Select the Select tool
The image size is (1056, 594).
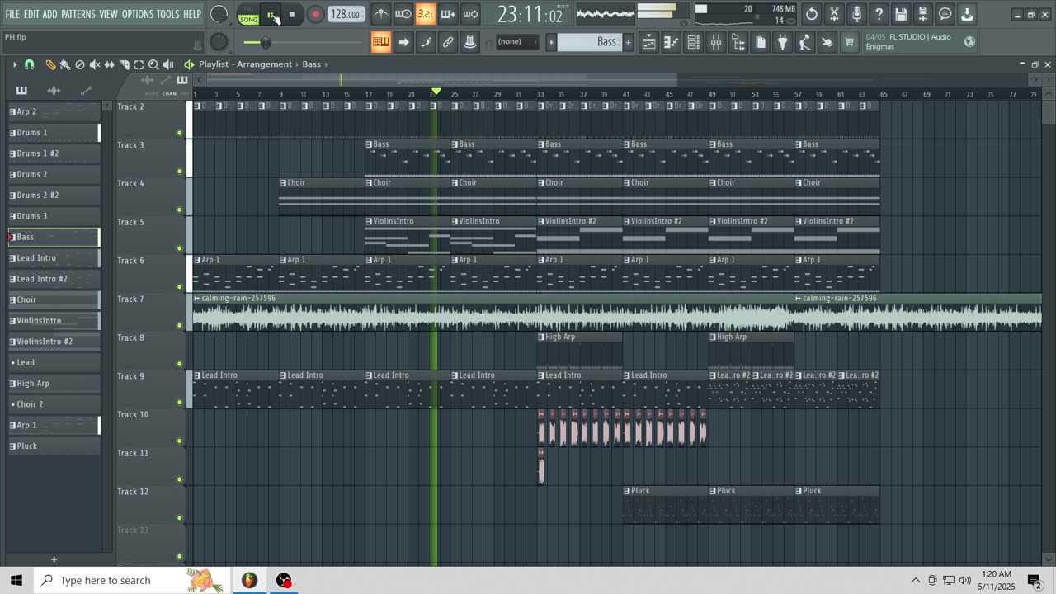[139, 64]
